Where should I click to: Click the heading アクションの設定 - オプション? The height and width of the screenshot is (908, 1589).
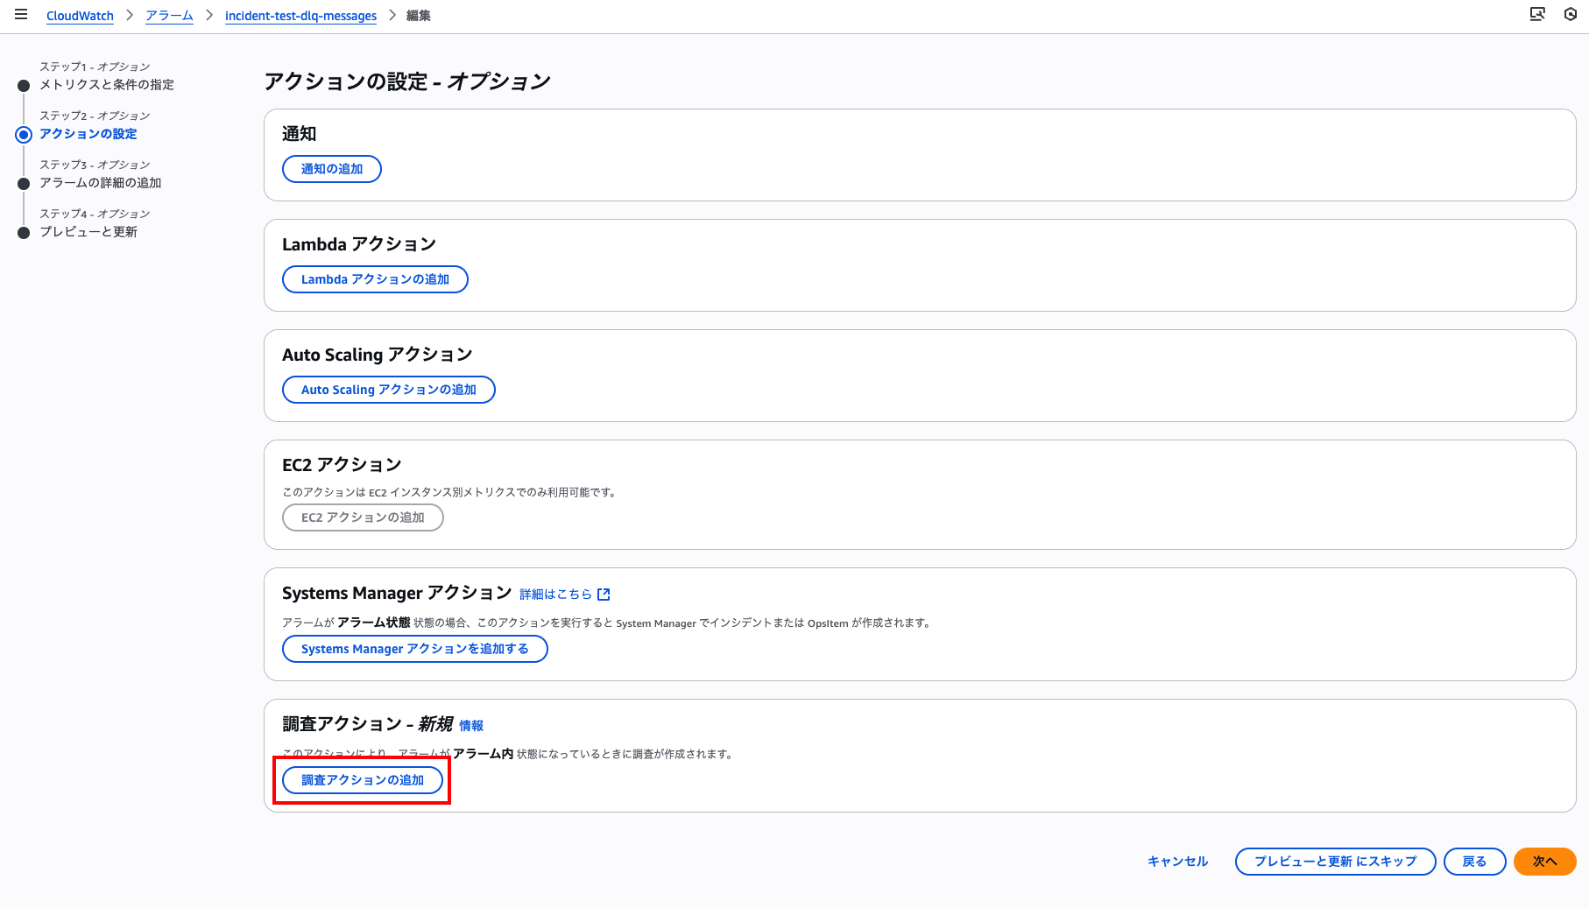pyautogui.click(x=407, y=81)
